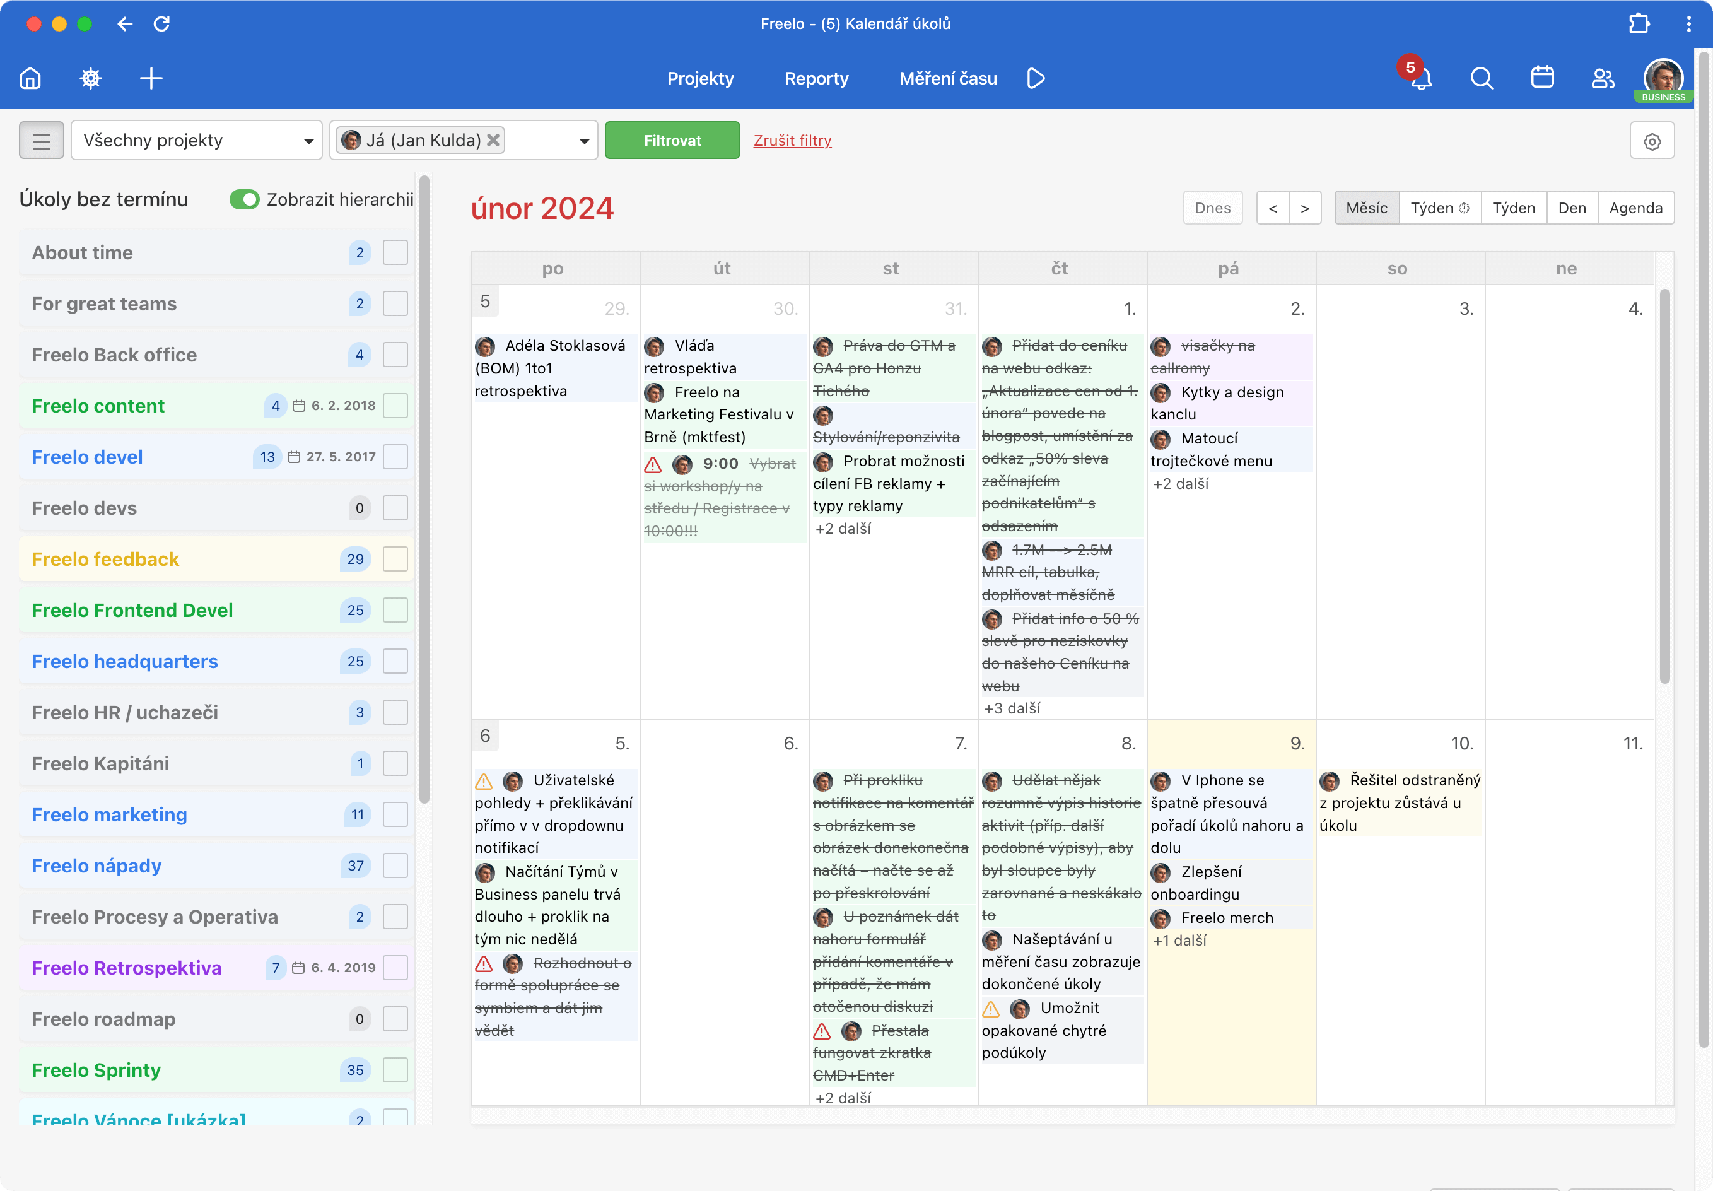The image size is (1713, 1191).
Task: Check the Freelo marketing checkbox
Action: pos(395,814)
